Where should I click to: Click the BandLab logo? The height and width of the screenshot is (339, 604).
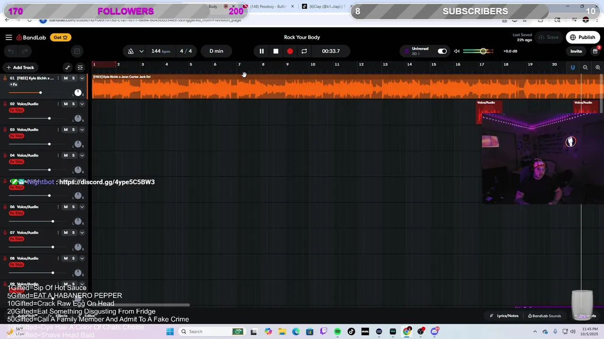coord(32,37)
